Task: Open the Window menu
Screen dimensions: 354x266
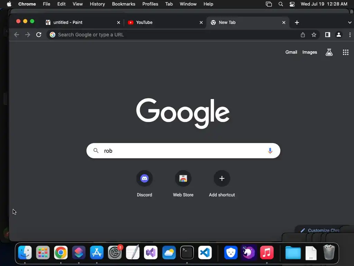Action: coord(188,4)
